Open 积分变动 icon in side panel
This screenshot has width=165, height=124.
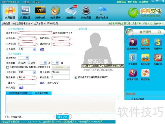[x=145, y=75]
